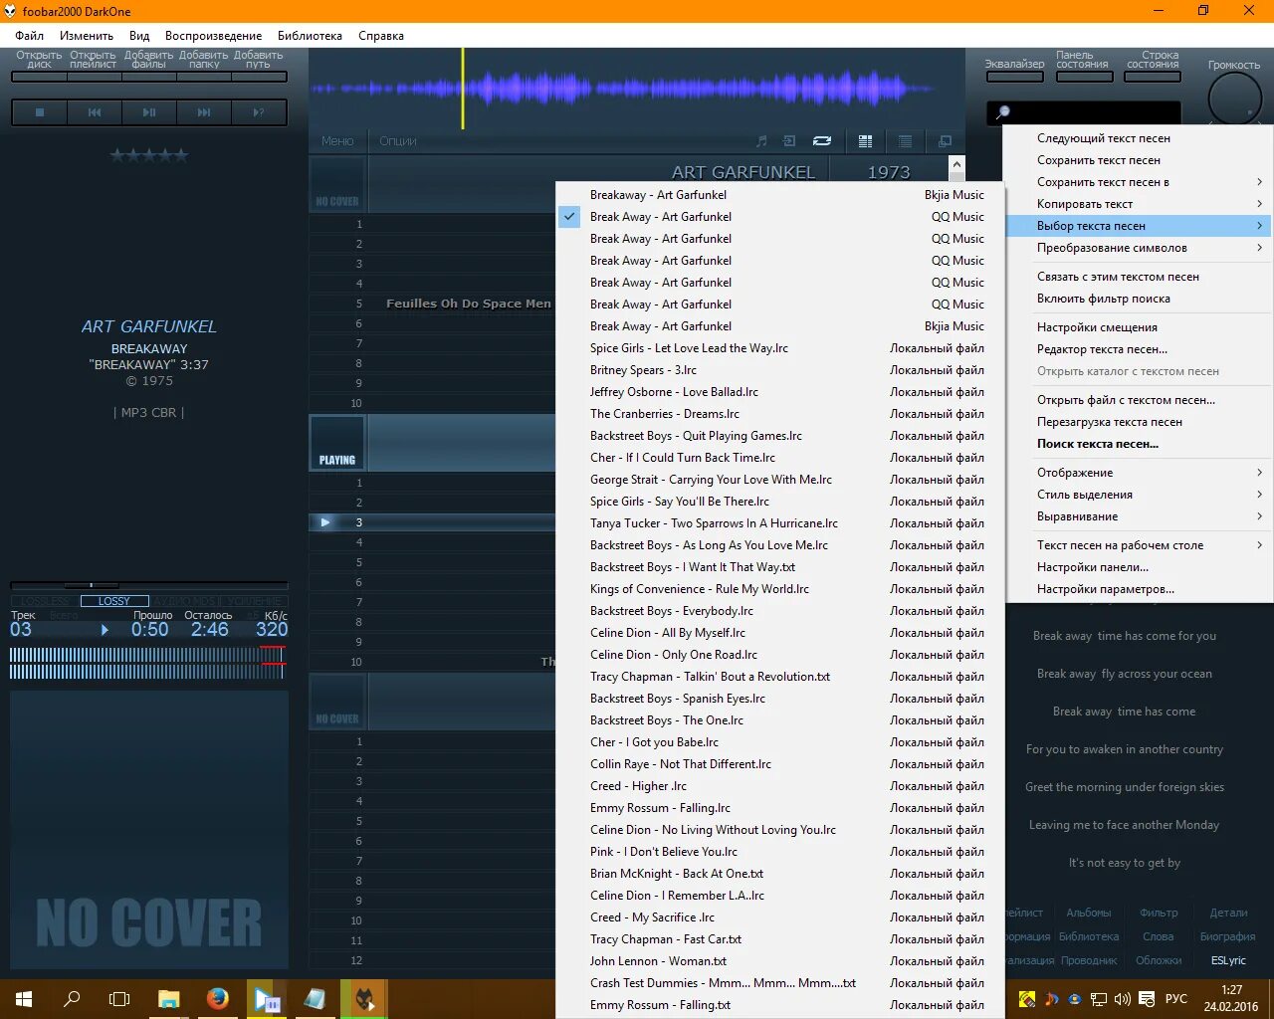
Task: Stop playback with the stop button
Action: [x=40, y=112]
